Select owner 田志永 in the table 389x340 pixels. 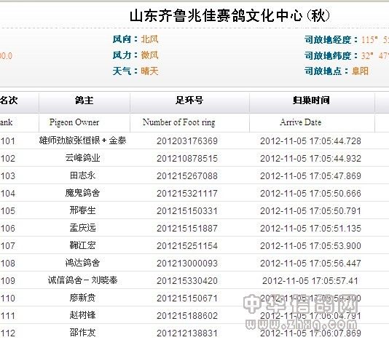[x=82, y=175]
